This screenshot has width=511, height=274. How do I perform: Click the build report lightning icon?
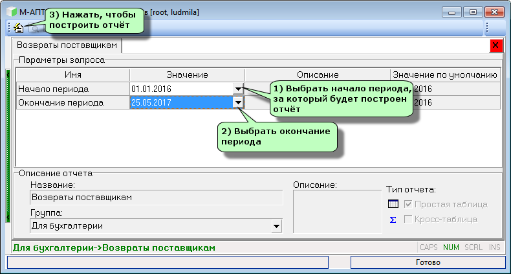pyautogui.click(x=19, y=28)
